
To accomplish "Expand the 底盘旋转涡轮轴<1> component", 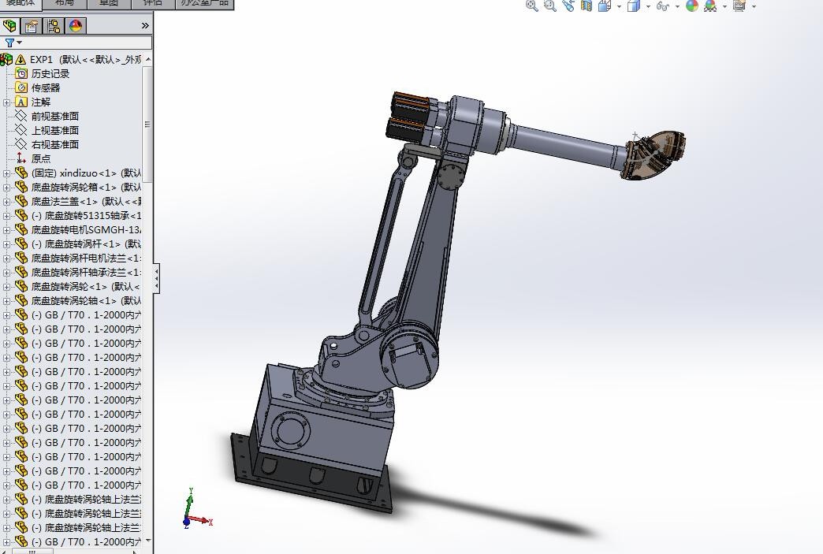I will pos(6,300).
